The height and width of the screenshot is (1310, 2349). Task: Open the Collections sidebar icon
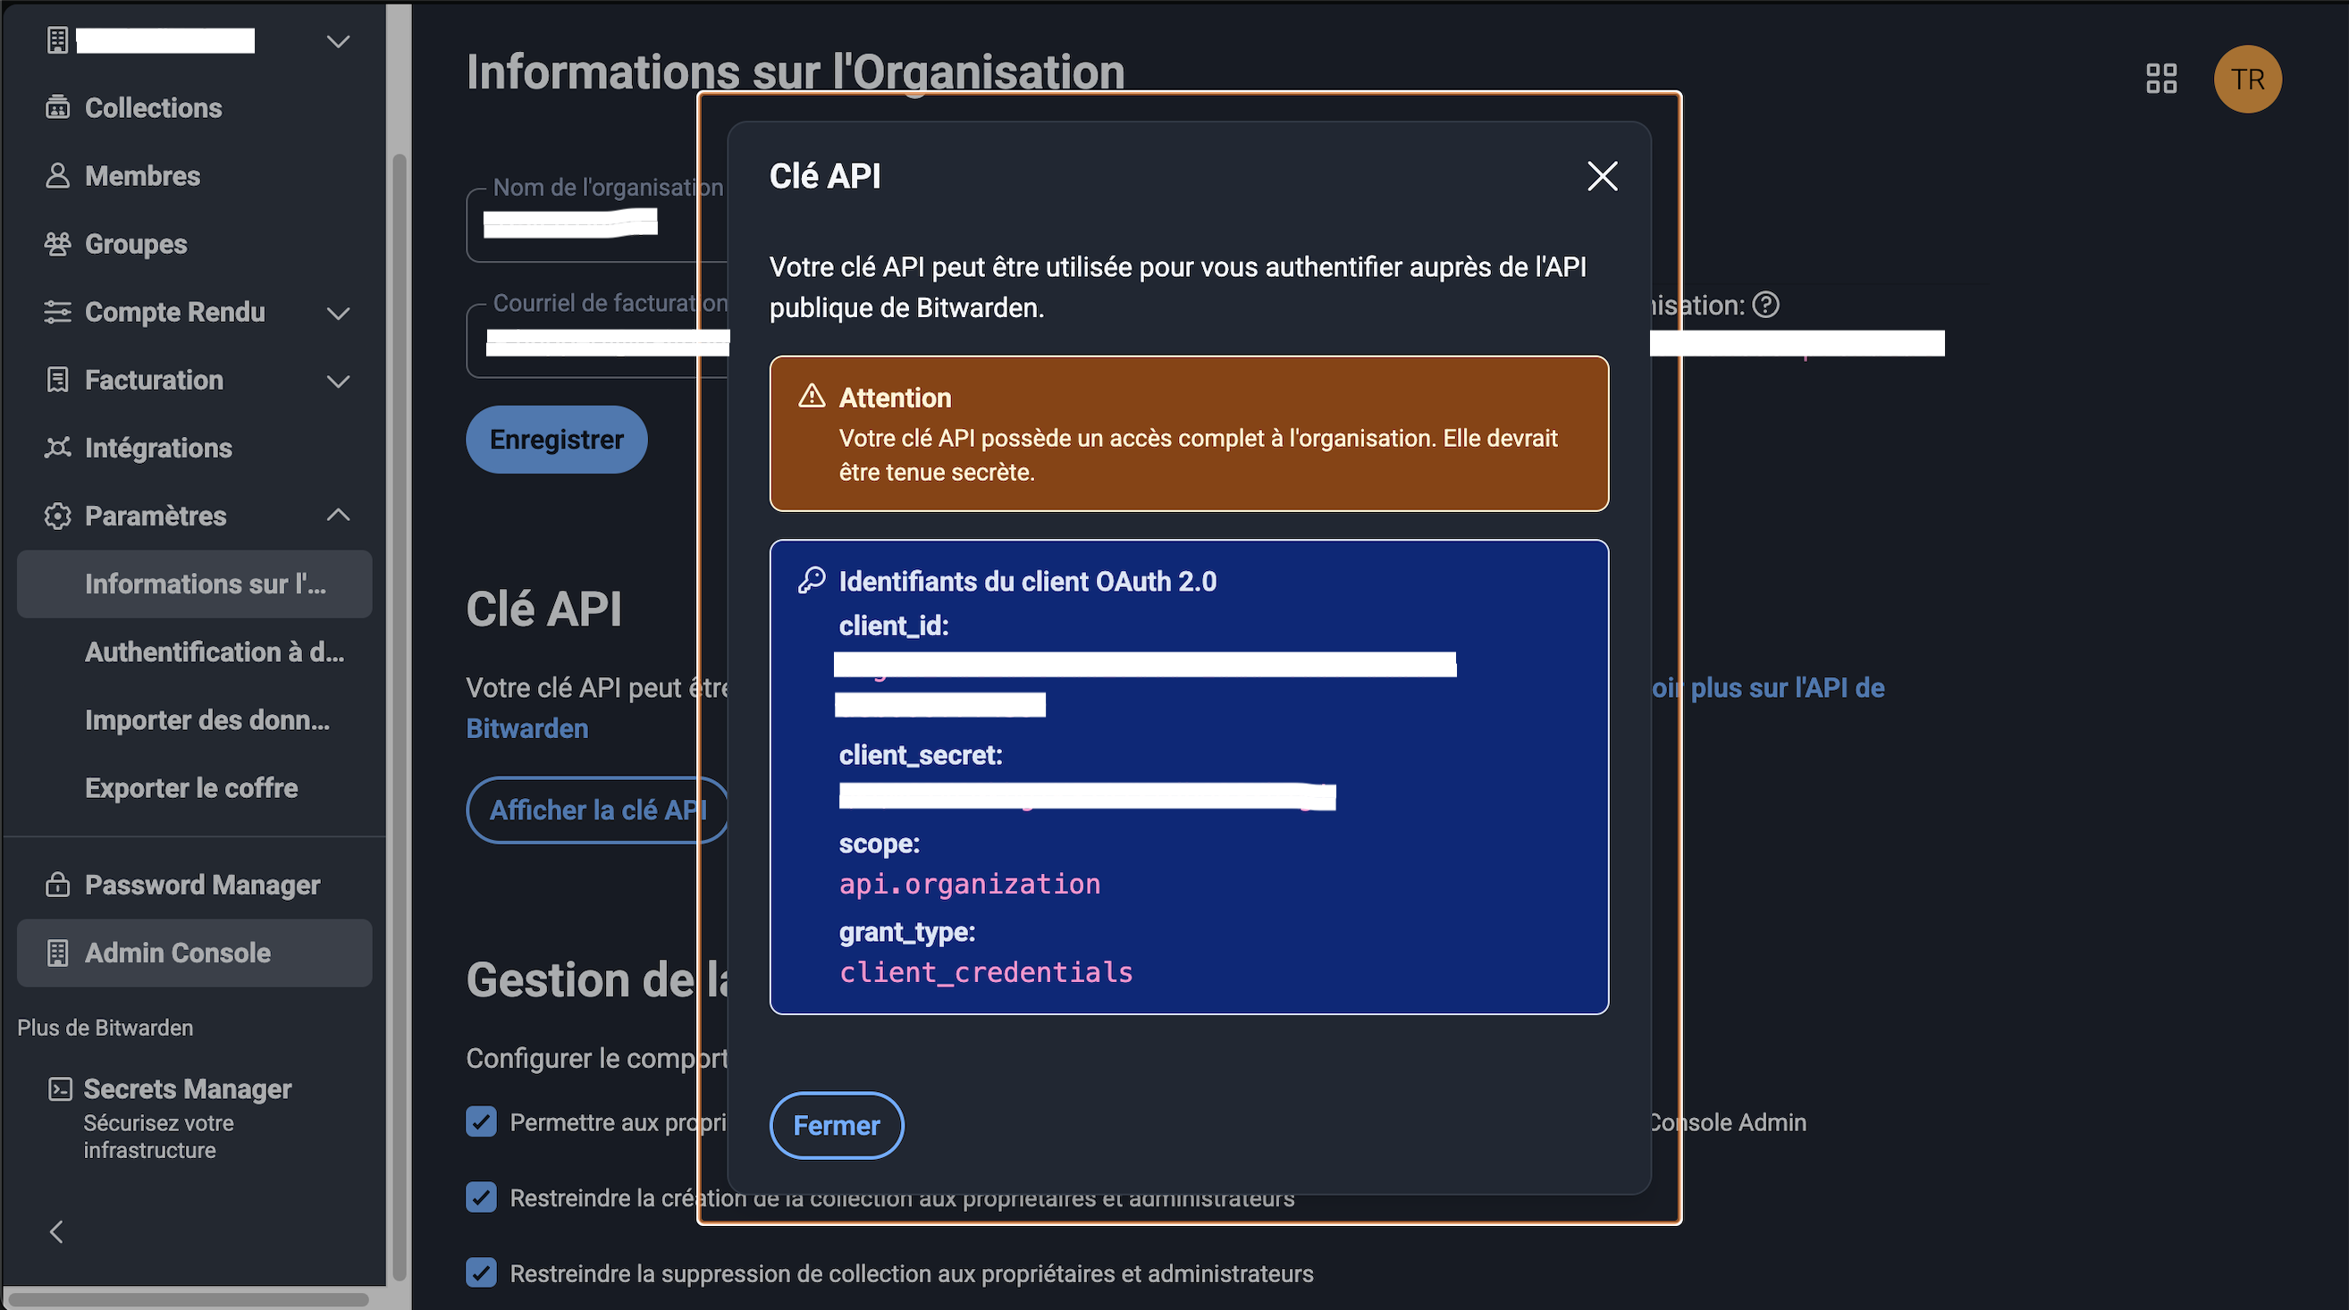click(57, 107)
